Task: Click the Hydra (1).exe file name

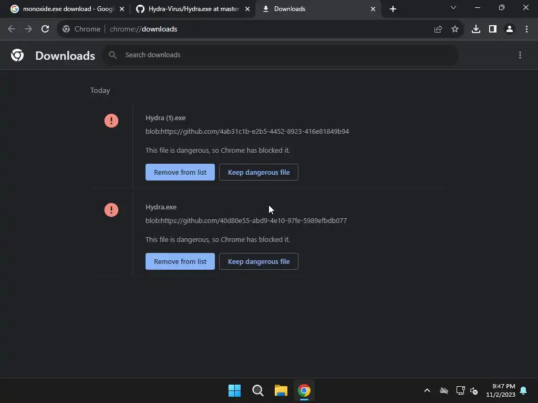Action: coord(165,118)
